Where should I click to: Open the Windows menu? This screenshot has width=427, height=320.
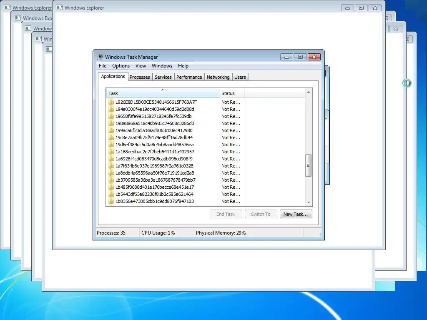162,66
